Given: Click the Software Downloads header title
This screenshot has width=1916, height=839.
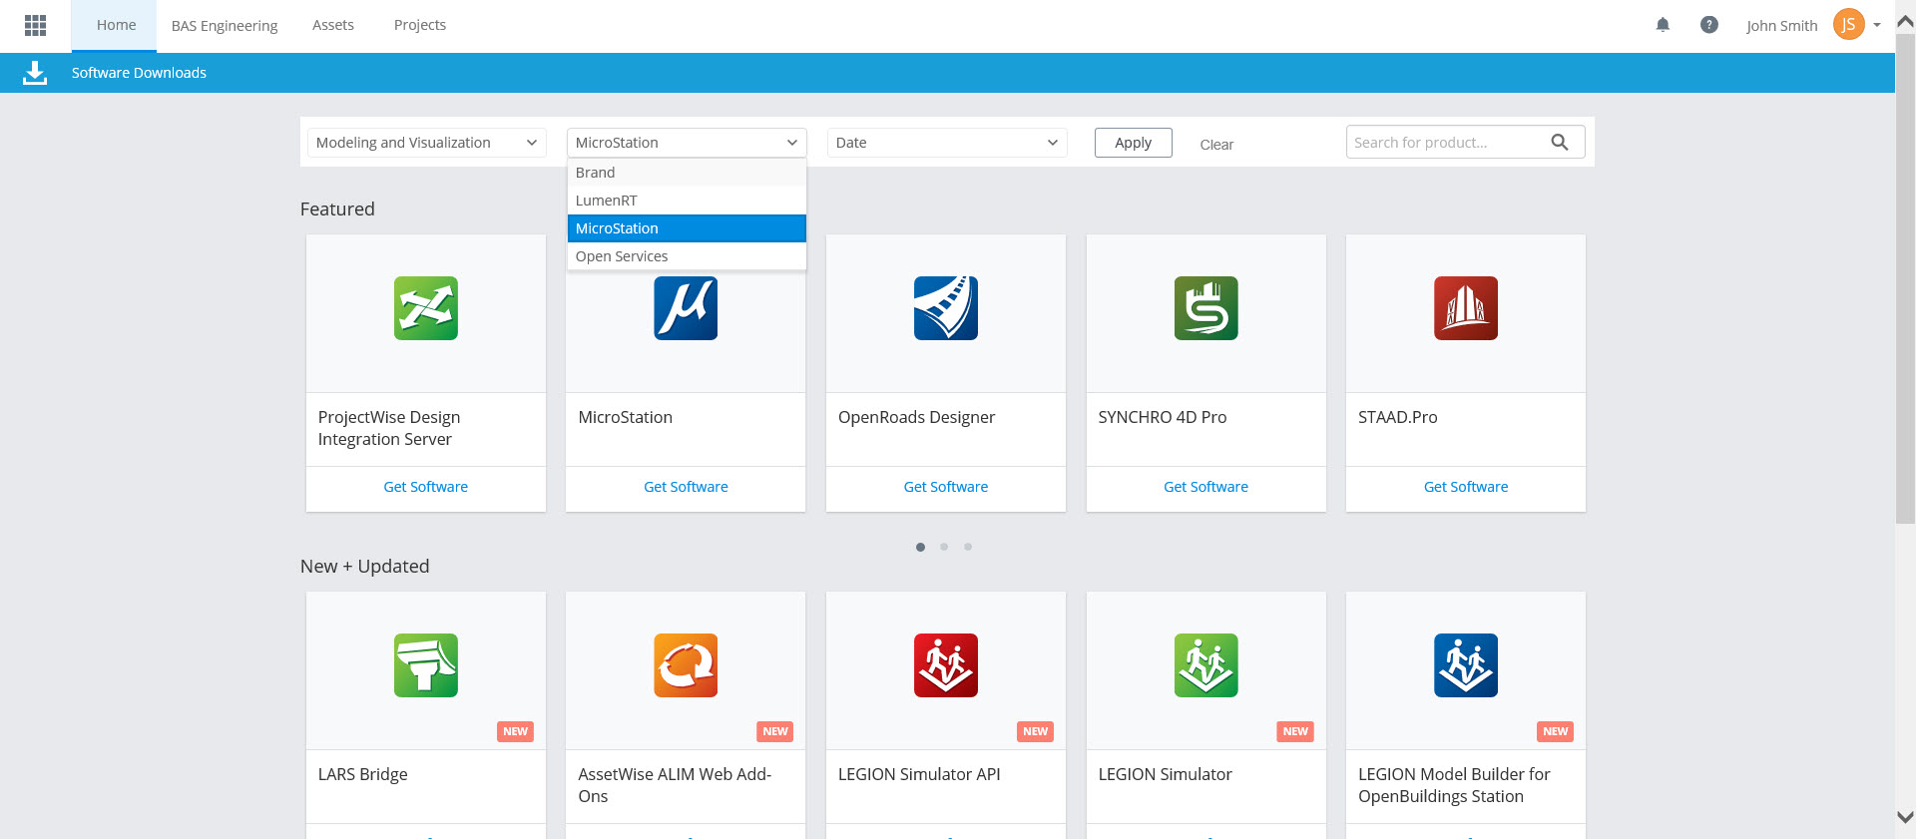Looking at the screenshot, I should tap(139, 73).
